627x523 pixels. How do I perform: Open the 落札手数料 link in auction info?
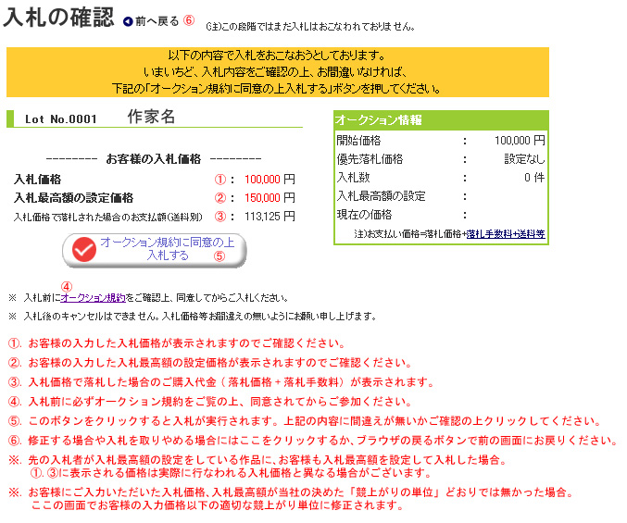tap(489, 234)
